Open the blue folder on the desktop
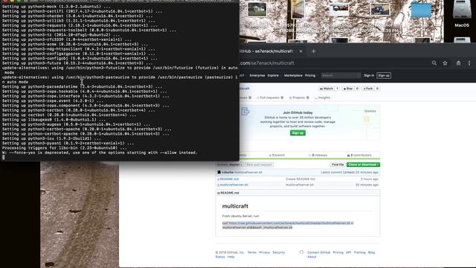 pyautogui.click(x=421, y=10)
